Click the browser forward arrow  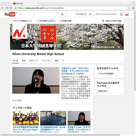7,8
